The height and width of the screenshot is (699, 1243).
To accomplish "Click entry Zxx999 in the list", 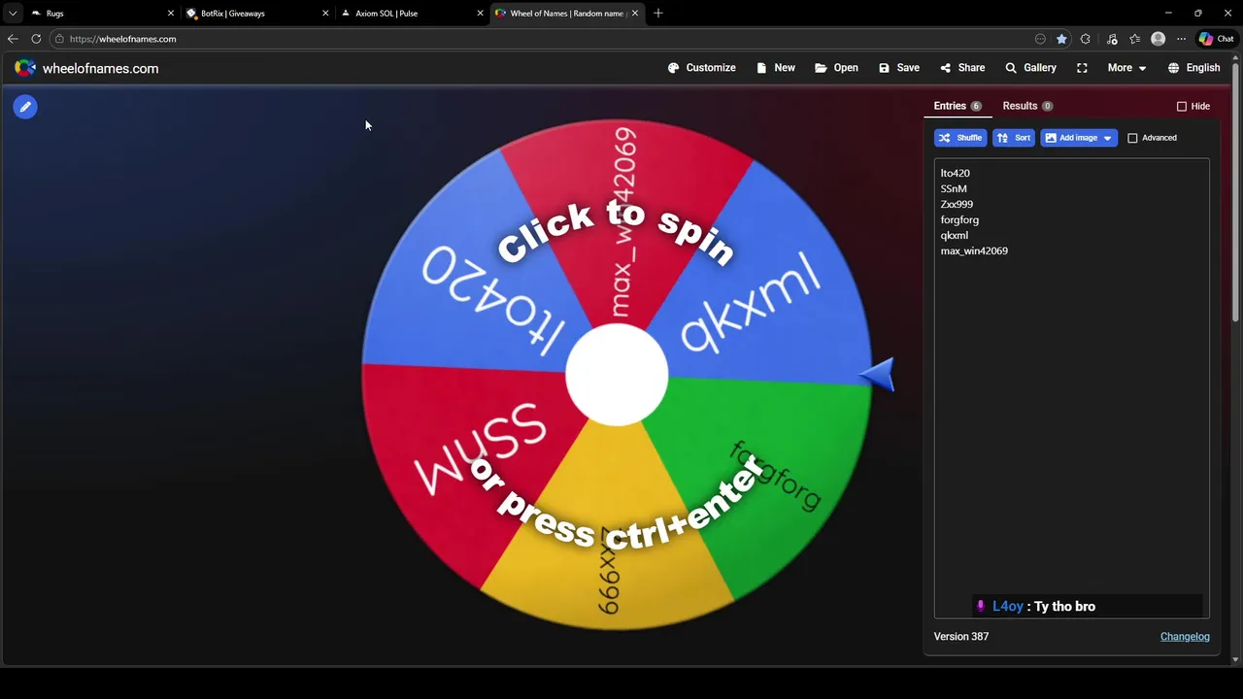I will click(957, 204).
